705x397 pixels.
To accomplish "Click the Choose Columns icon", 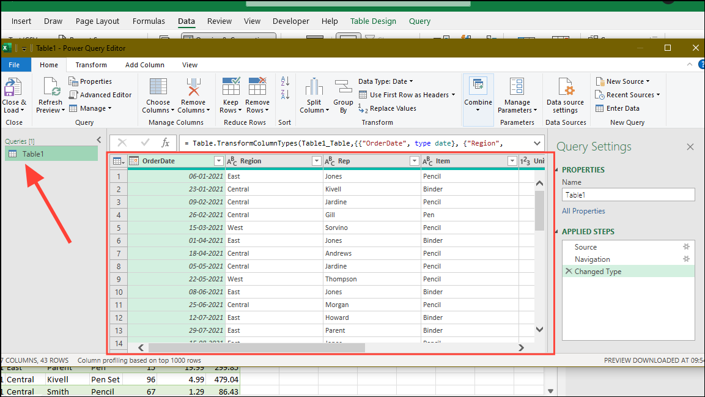I will (x=158, y=87).
